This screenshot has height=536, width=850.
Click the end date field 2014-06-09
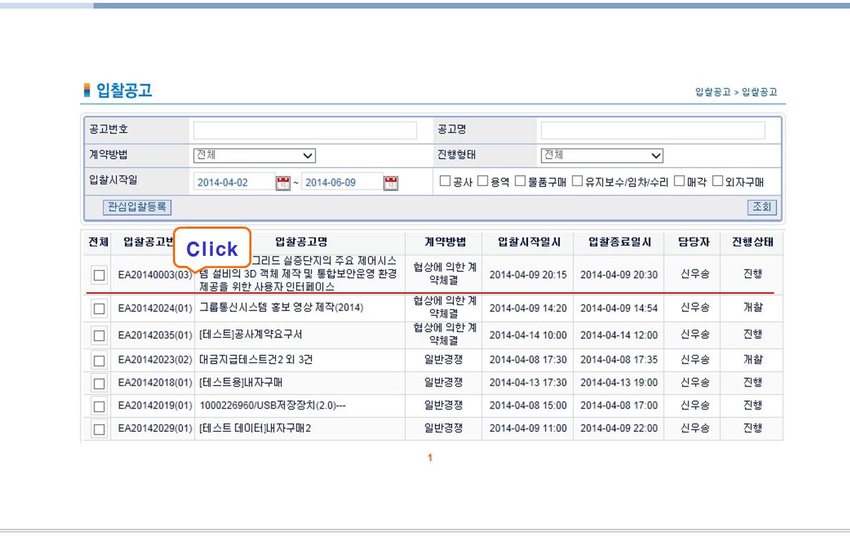tap(342, 182)
